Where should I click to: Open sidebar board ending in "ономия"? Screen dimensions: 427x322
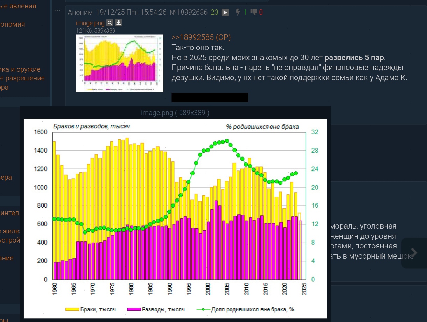pos(12,24)
